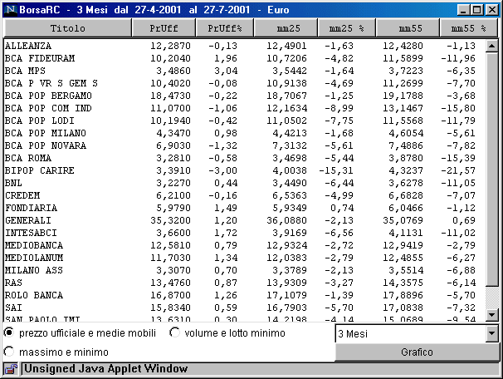Click ROLO BANCA mm55 value 17,8896
Screen dimensions: 503x379
coord(403,295)
